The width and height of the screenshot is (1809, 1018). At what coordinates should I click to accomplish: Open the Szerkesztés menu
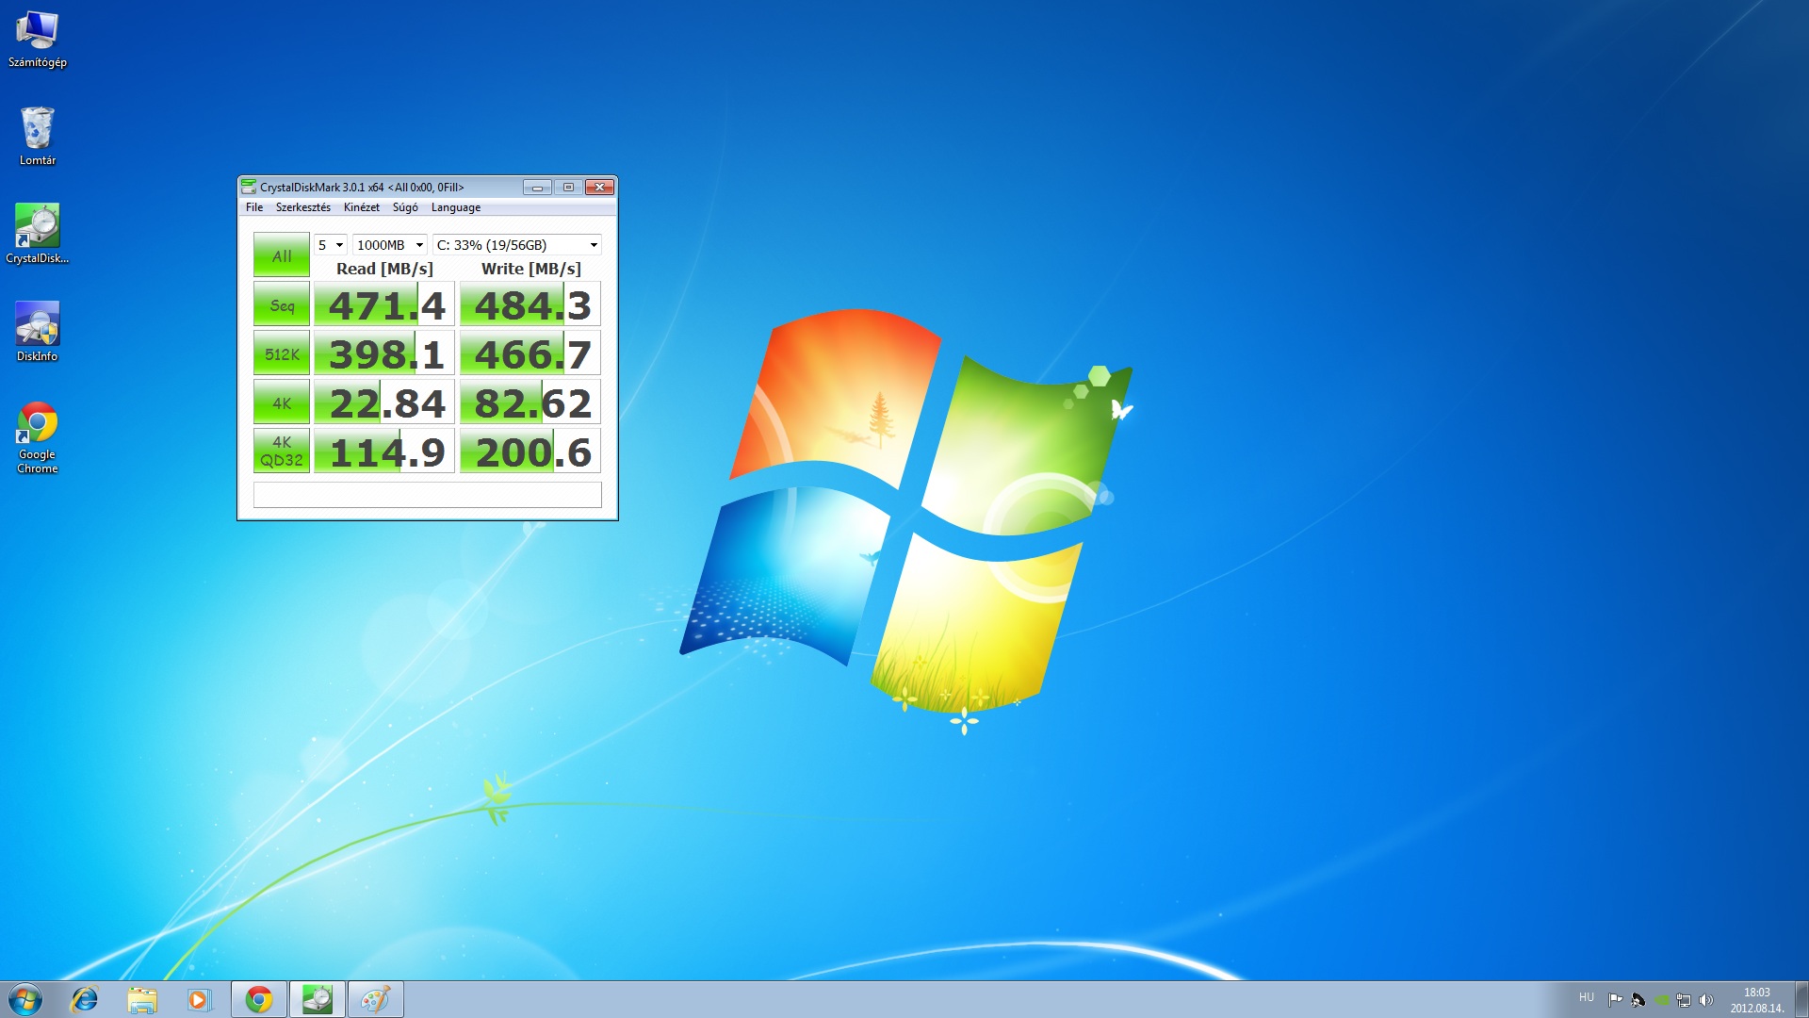coord(302,207)
